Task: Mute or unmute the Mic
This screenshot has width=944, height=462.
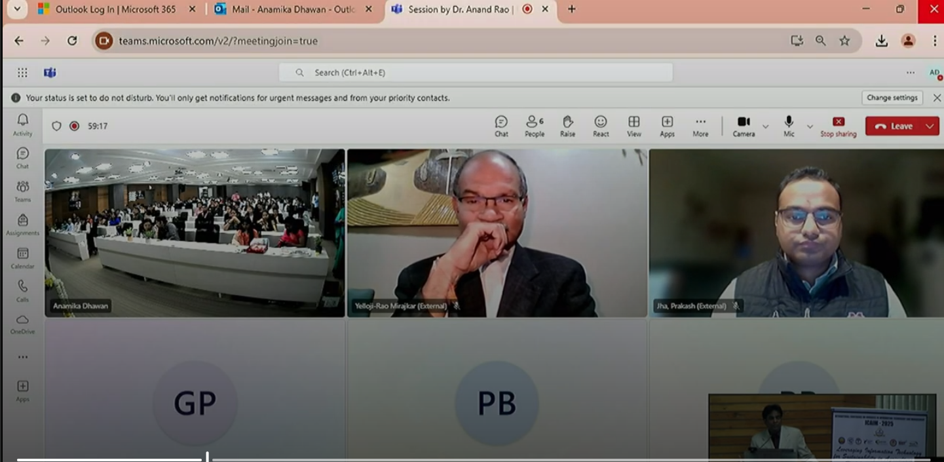Action: 789,126
